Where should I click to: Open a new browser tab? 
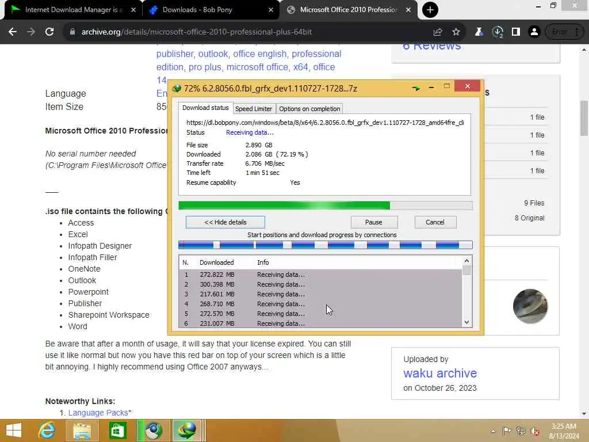[x=430, y=10]
